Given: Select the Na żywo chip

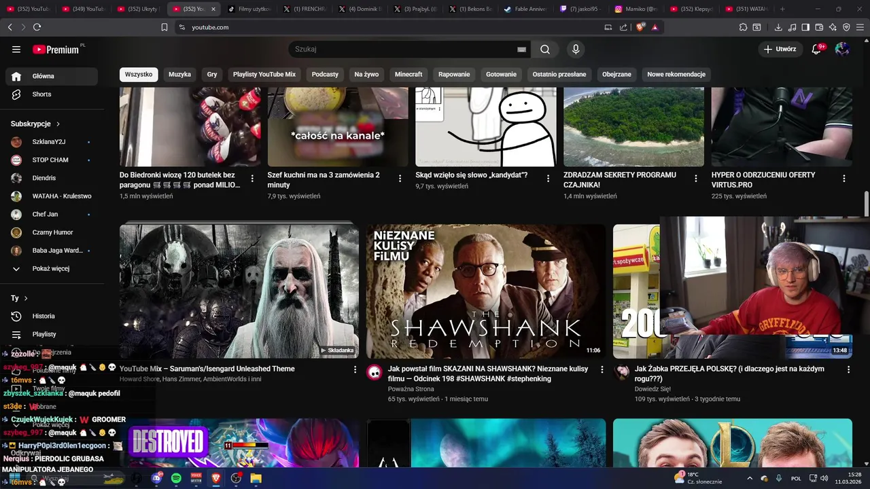Looking at the screenshot, I should (366, 75).
